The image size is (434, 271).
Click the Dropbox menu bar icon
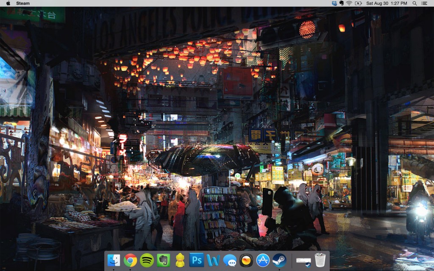(x=334, y=3)
